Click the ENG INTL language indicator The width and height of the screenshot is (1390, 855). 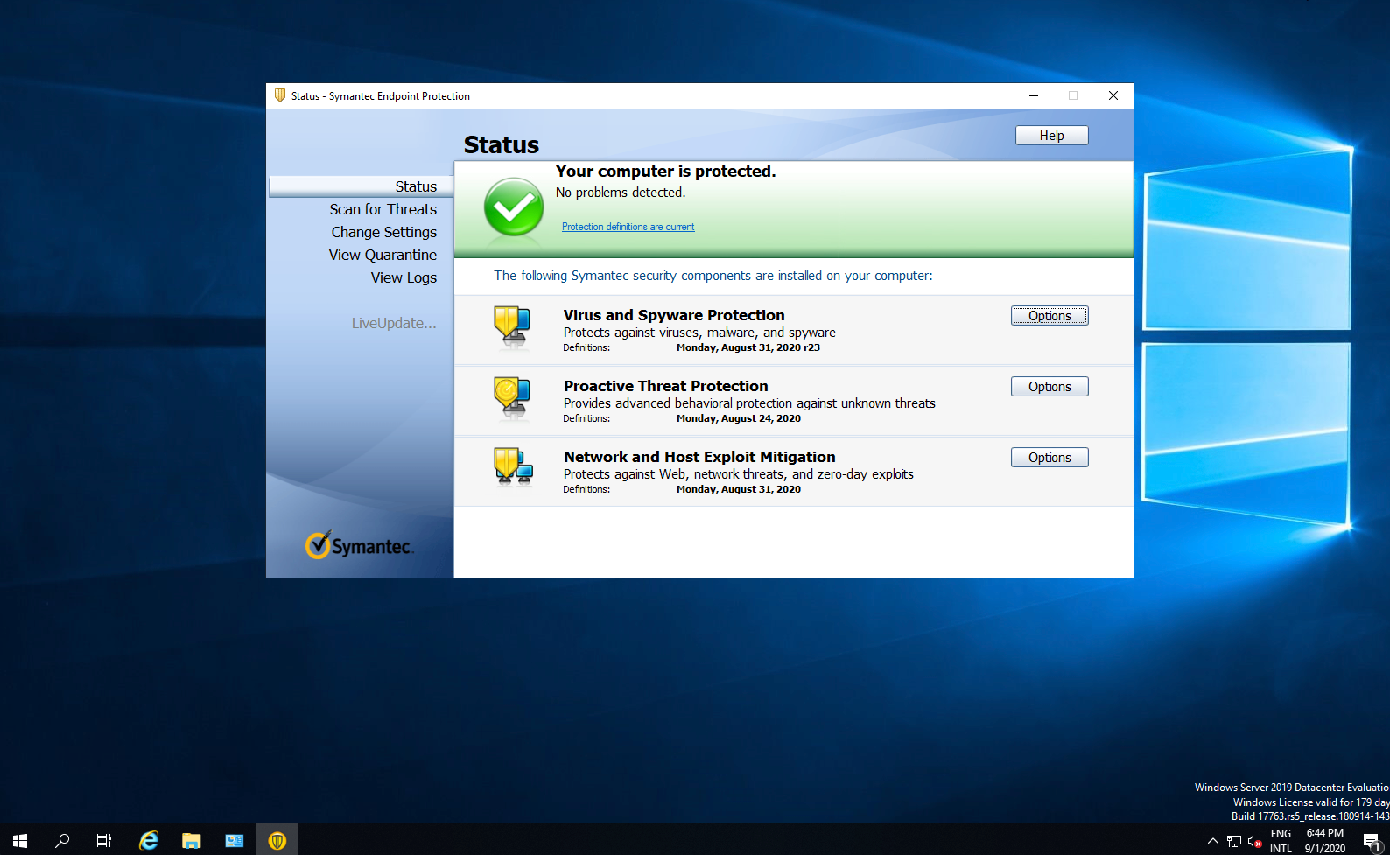[x=1281, y=841]
